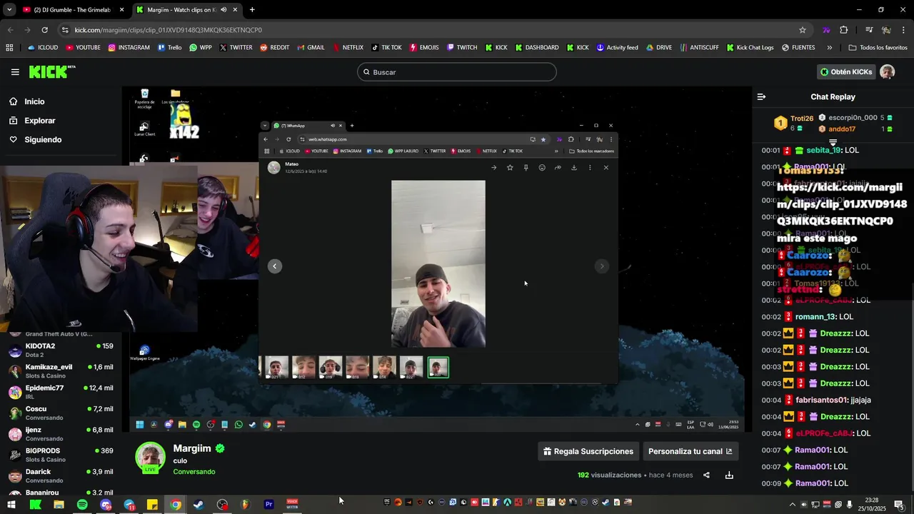
Task: Open the Kick hamburger menu
Action: (15, 72)
